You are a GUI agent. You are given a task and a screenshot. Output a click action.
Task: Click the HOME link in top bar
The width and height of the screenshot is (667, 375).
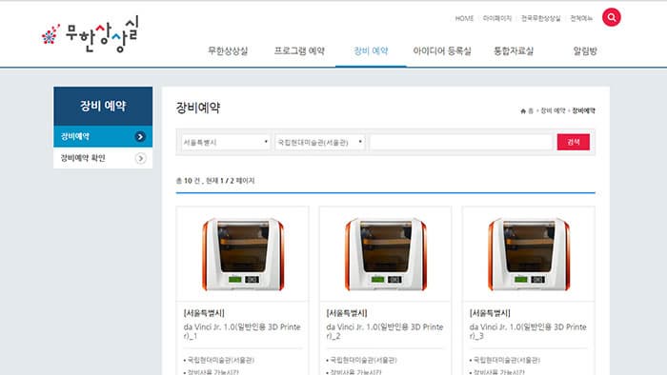(x=464, y=18)
